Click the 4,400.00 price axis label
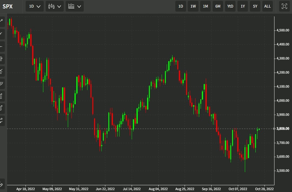Viewport: 292px width, 192px height. coord(283,44)
